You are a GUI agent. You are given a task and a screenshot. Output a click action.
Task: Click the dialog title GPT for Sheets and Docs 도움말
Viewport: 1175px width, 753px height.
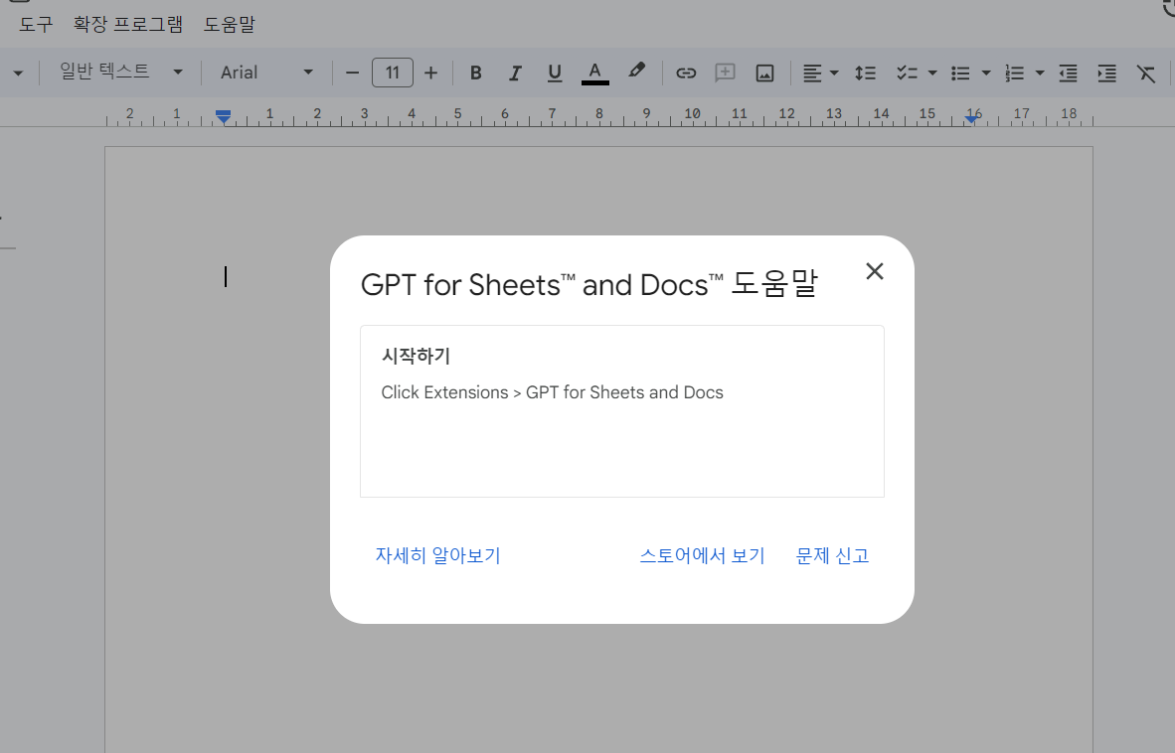click(x=589, y=284)
